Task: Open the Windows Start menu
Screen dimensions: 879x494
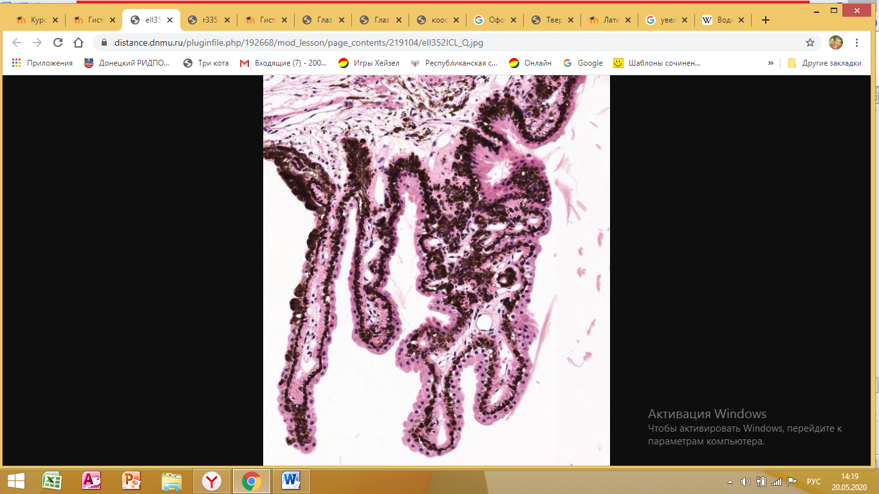Action: click(x=15, y=480)
